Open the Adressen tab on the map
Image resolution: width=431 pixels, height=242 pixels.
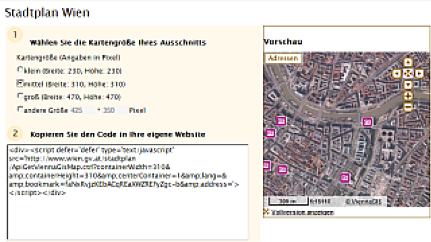point(283,58)
